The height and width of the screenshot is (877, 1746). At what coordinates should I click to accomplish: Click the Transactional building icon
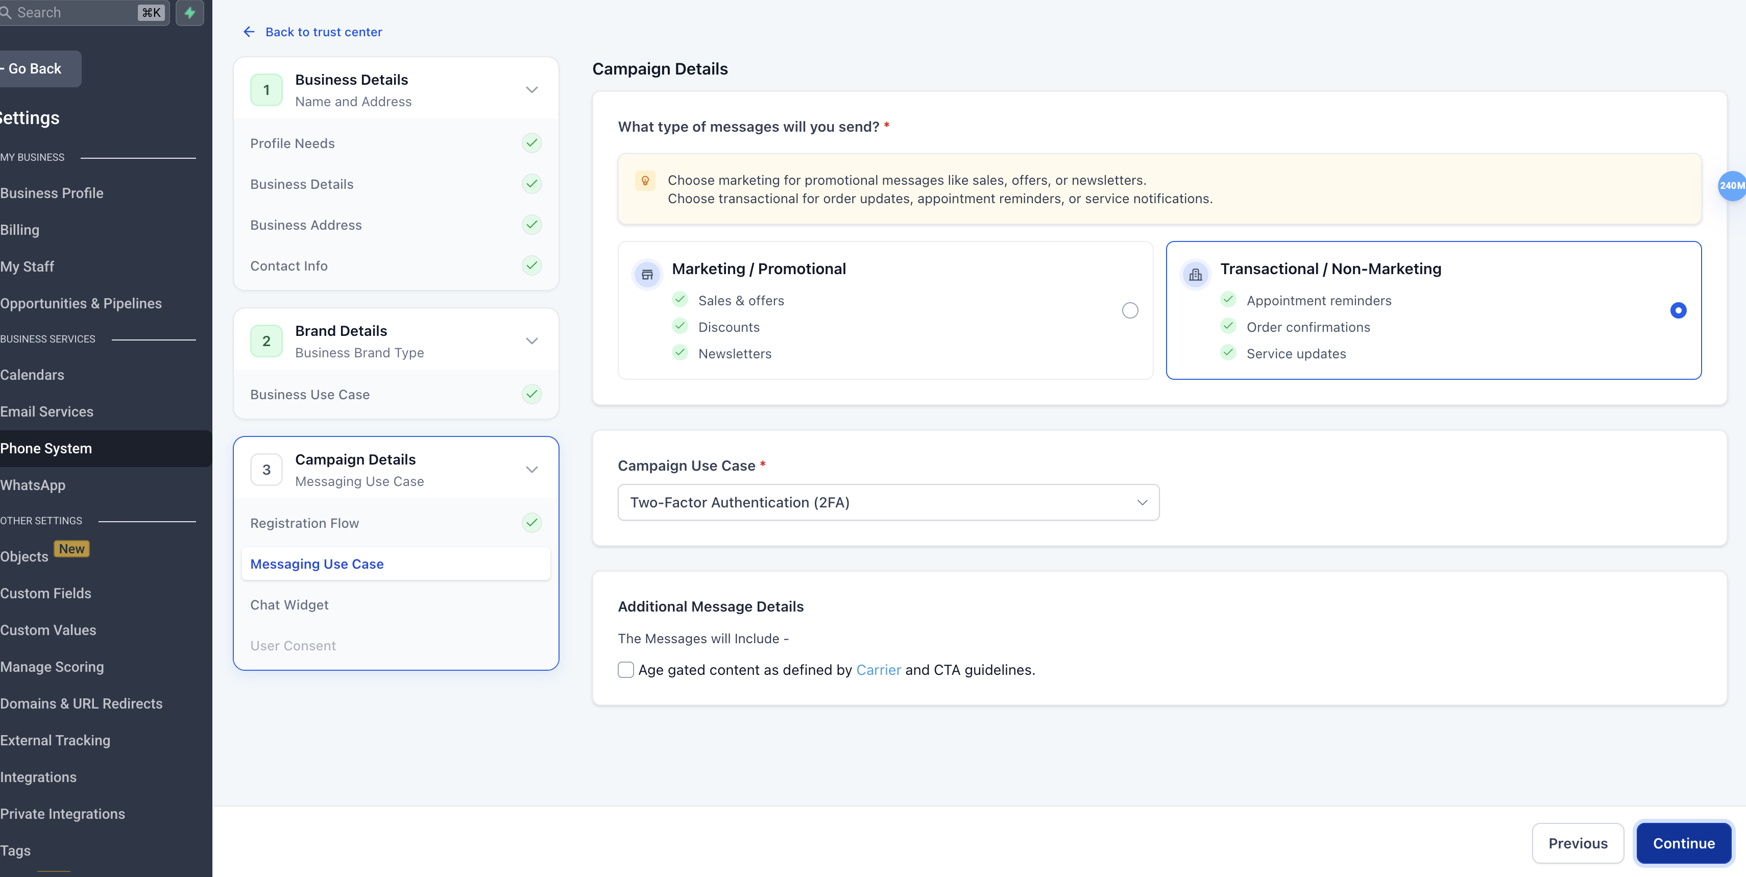tap(1195, 275)
